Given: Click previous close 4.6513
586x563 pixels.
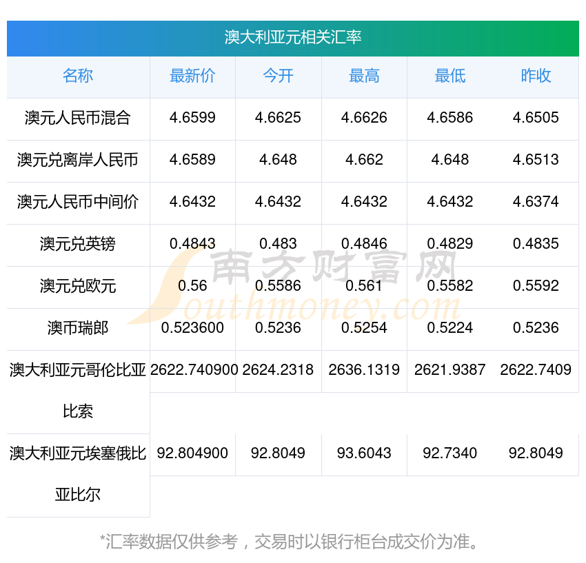Looking at the screenshot, I should pyautogui.click(x=536, y=160).
